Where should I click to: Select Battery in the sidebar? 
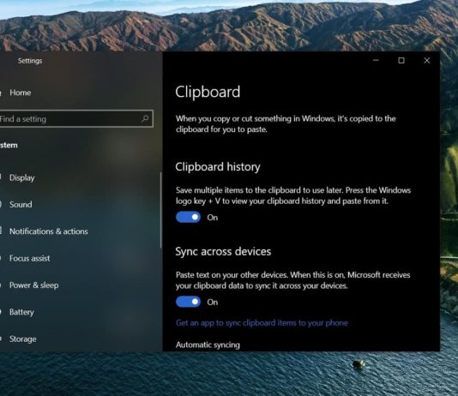click(21, 312)
